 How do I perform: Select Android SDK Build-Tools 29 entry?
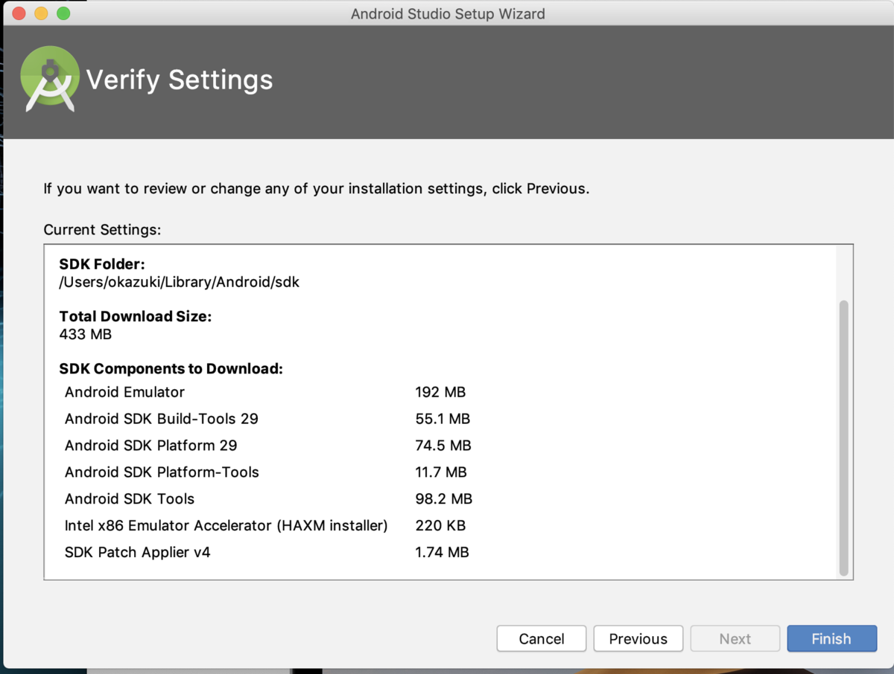(x=268, y=419)
